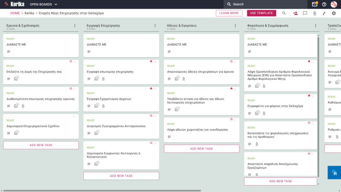
Task: Click the horizontal scrollbar at bottom
Action: point(102,191)
